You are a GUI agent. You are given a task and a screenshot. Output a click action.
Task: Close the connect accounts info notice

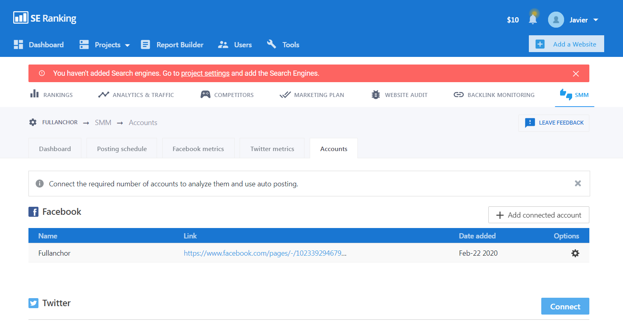578,184
